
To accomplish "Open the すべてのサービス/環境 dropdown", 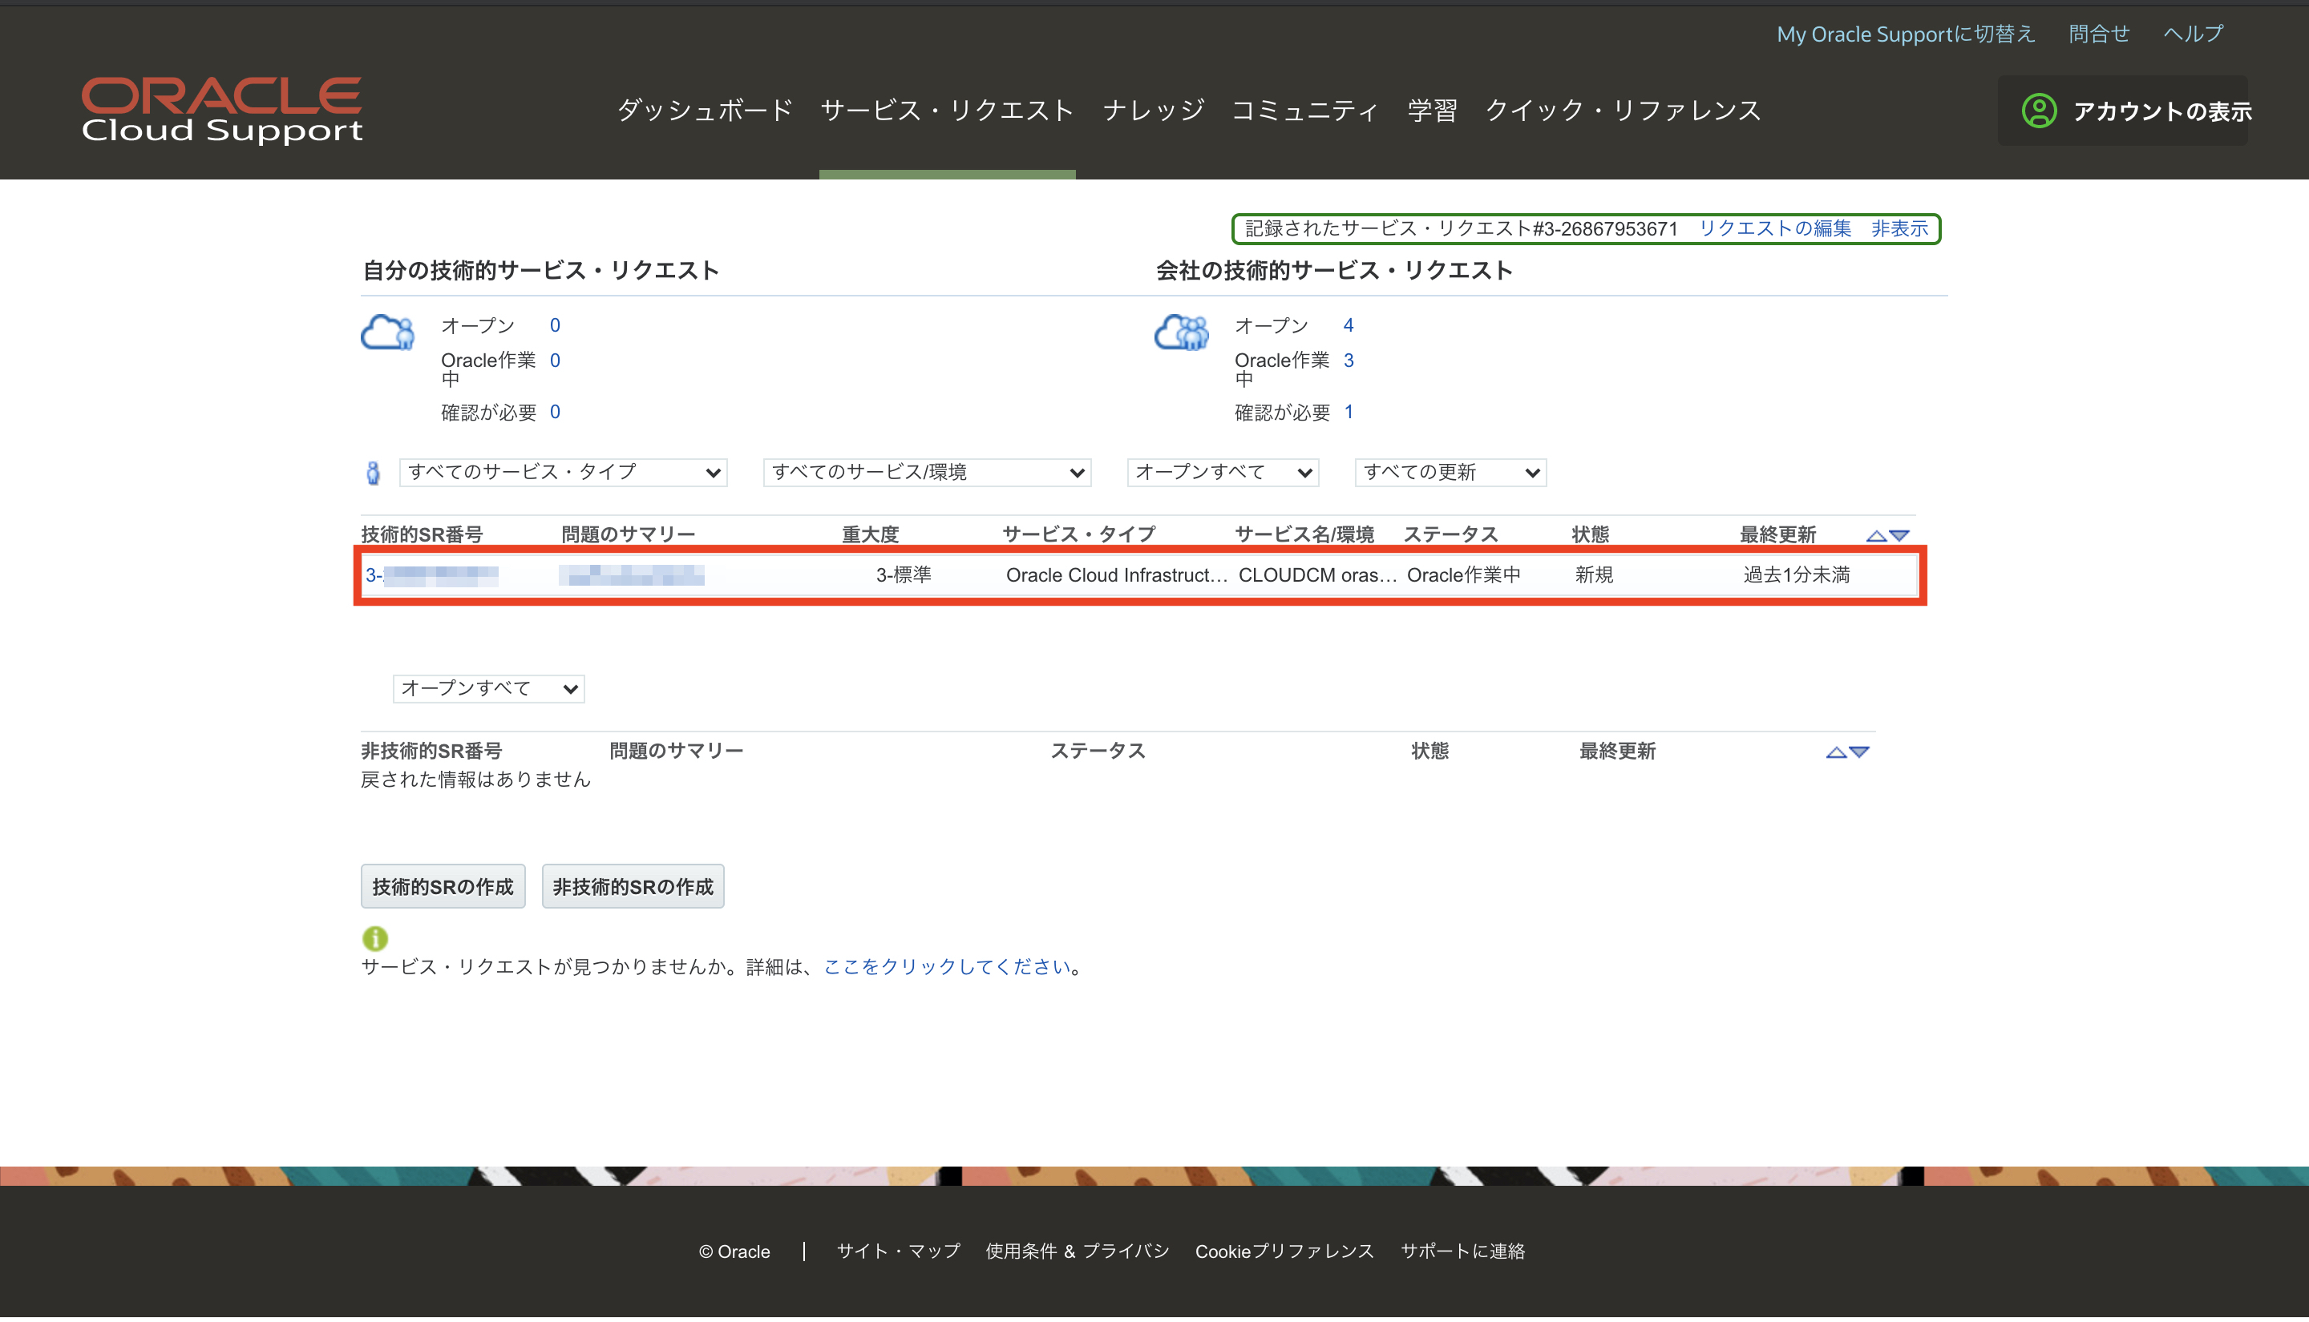I will [924, 471].
